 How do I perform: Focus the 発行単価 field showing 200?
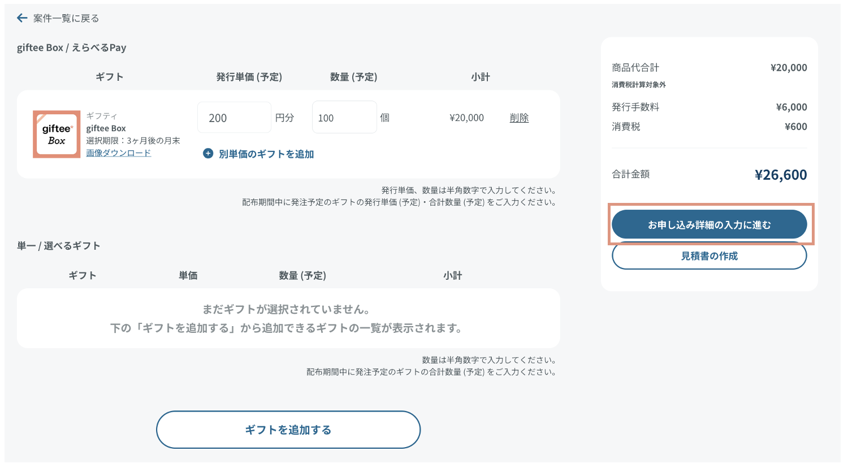click(x=233, y=118)
